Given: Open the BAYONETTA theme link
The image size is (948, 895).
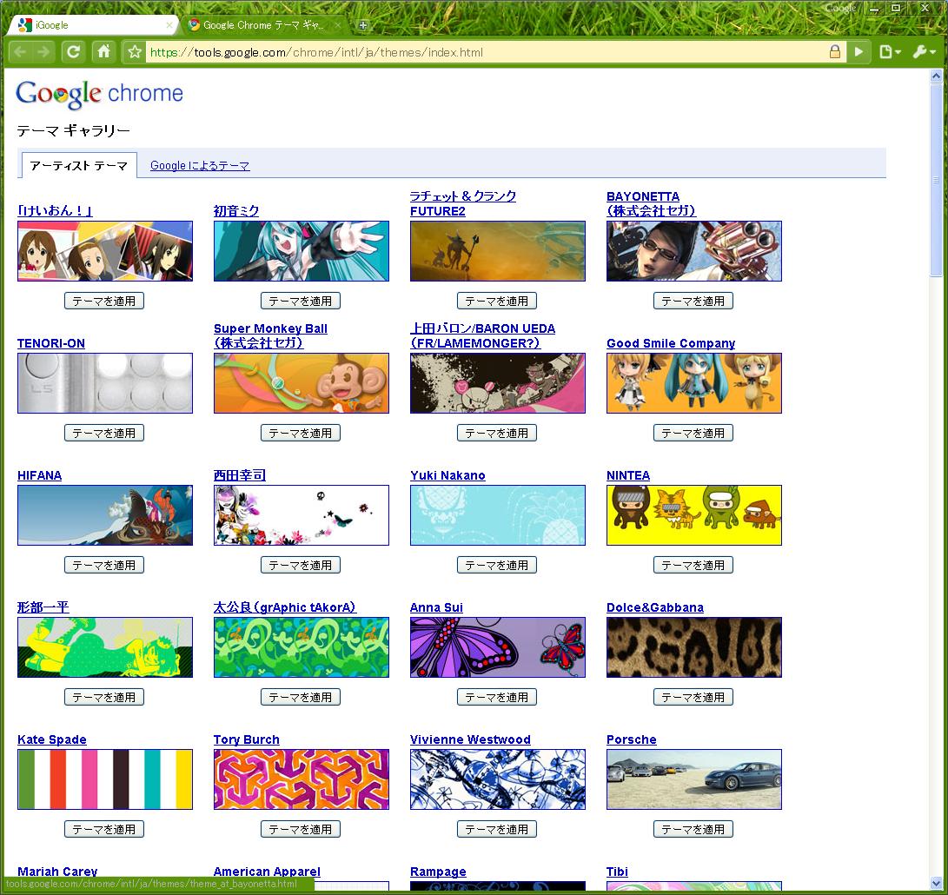Looking at the screenshot, I should pos(651,203).
